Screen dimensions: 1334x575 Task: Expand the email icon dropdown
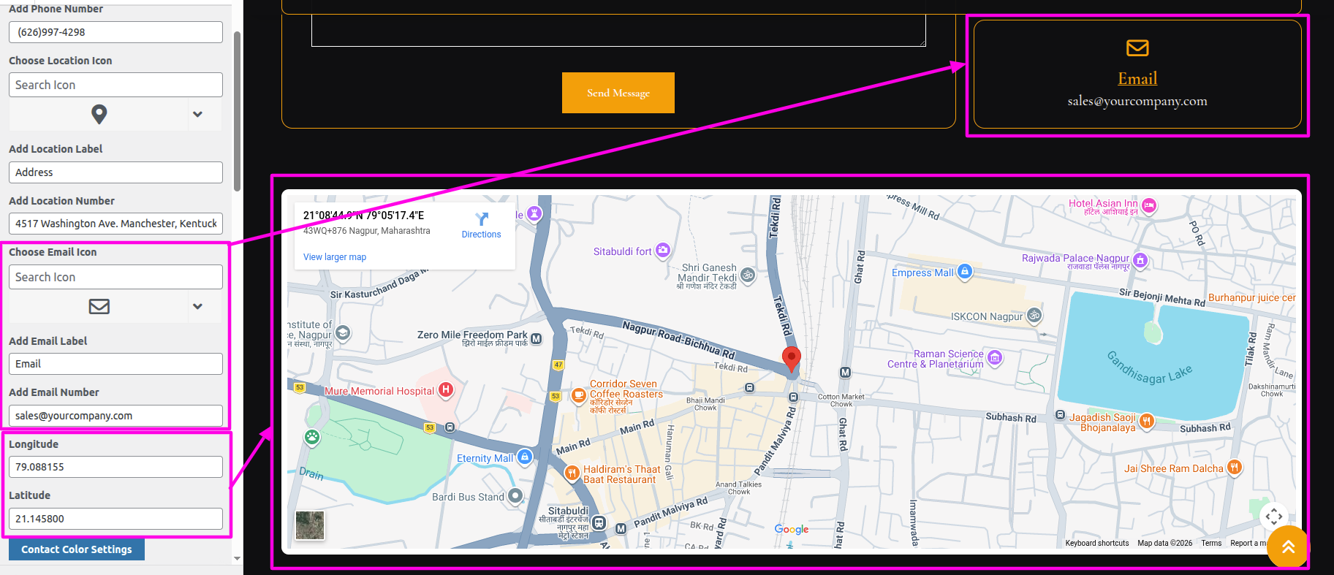pyautogui.click(x=197, y=307)
